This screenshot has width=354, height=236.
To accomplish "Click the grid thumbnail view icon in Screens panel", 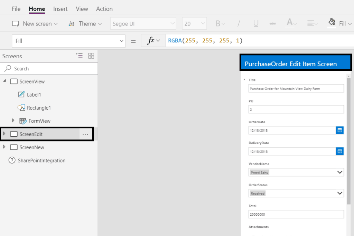I will tap(91, 56).
